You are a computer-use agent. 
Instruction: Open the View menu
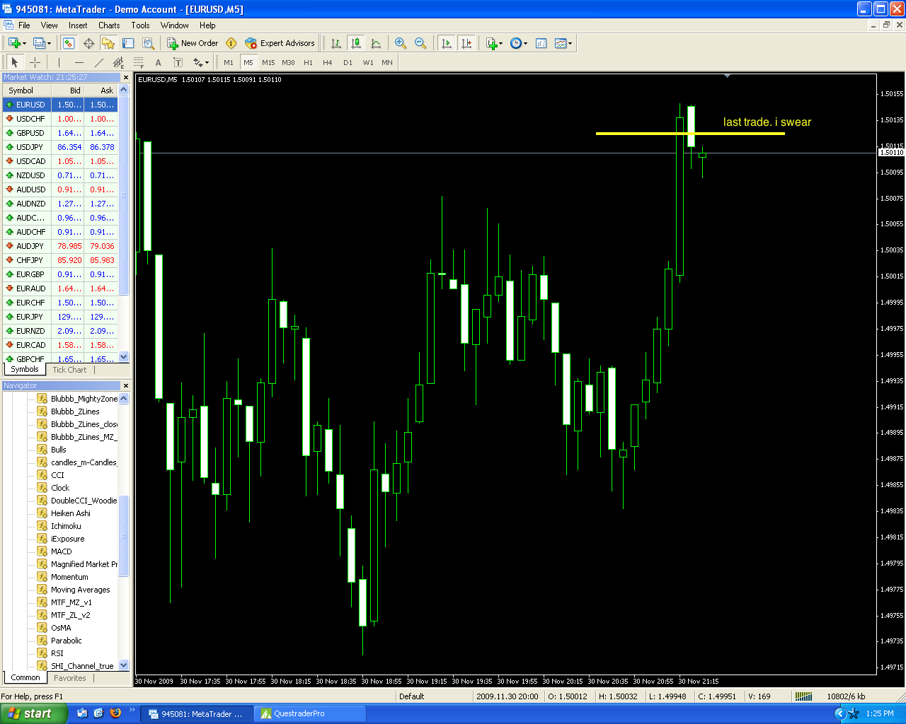50,25
